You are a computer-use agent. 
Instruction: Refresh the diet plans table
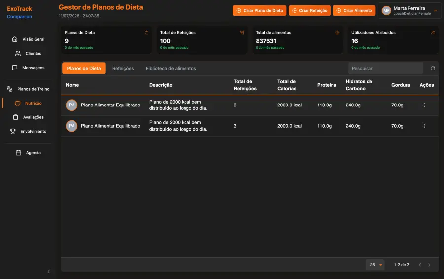coord(433,68)
